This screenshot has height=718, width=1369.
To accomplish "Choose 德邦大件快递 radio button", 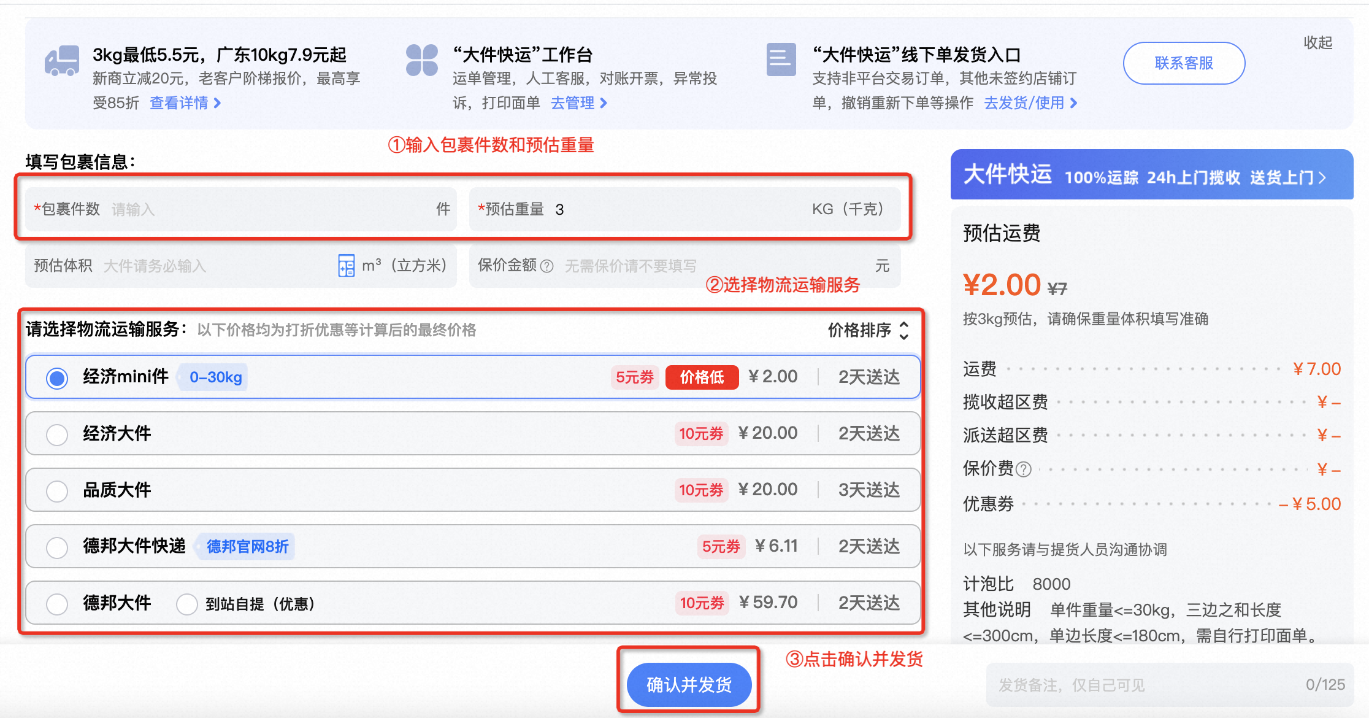I will pos(57,547).
